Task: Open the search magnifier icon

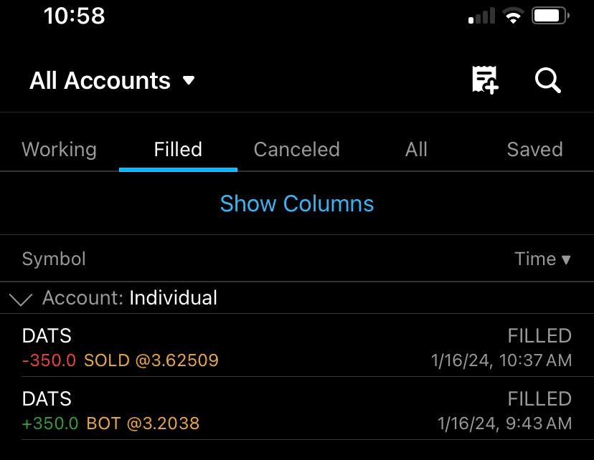Action: click(x=548, y=80)
